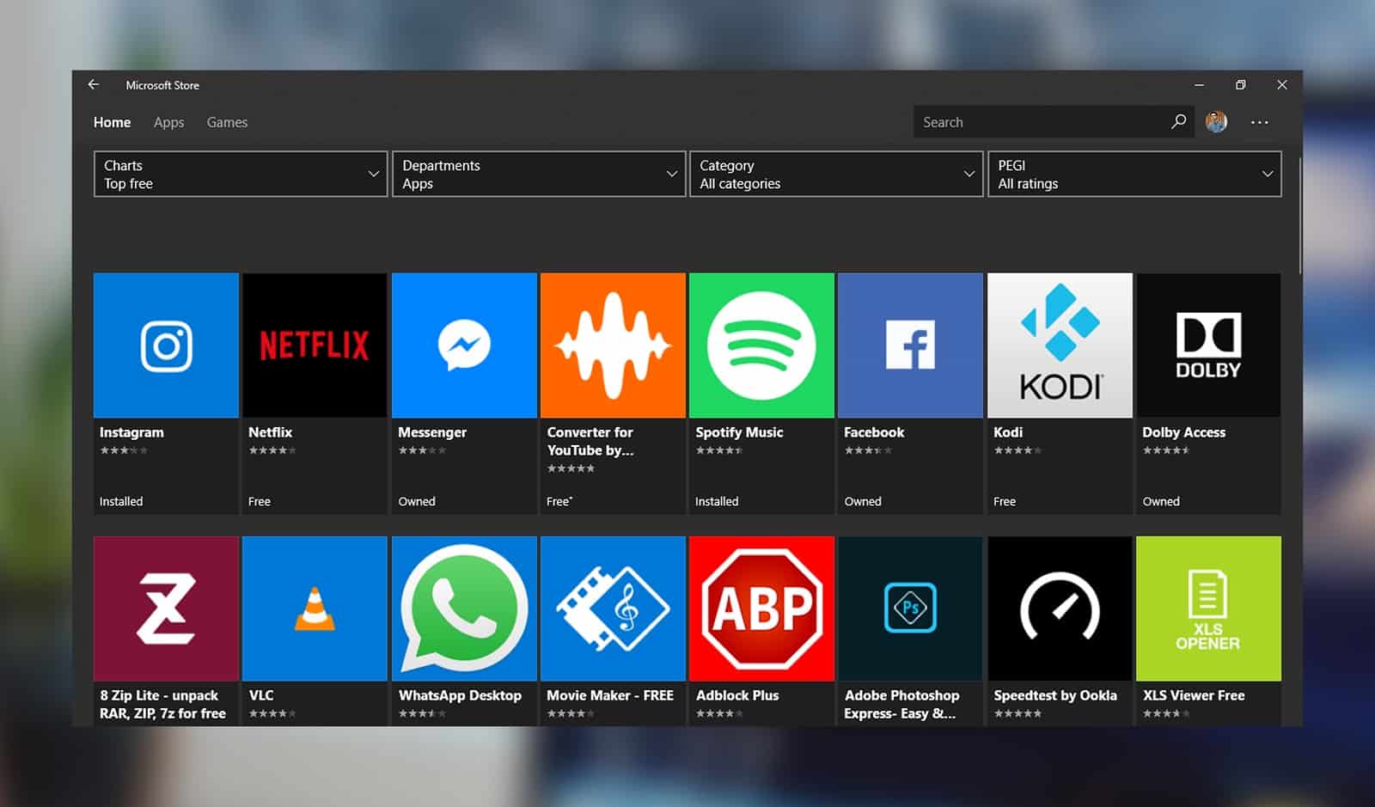Click the 'Microsoft Store' window title
1375x807 pixels.
point(162,85)
